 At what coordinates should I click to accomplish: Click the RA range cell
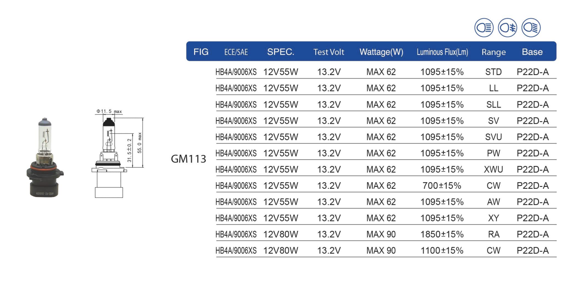pyautogui.click(x=493, y=234)
